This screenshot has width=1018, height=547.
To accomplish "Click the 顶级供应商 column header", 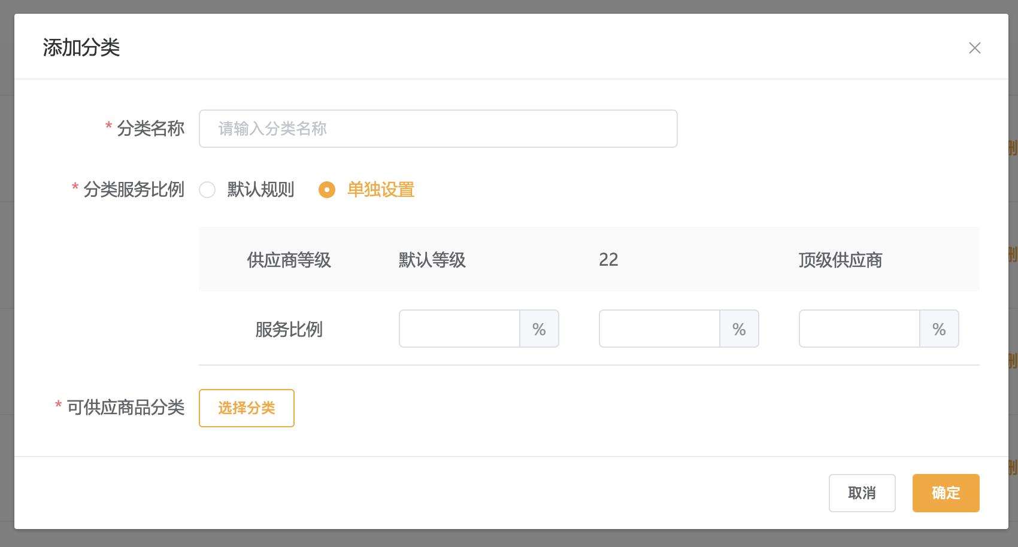I will (x=840, y=260).
